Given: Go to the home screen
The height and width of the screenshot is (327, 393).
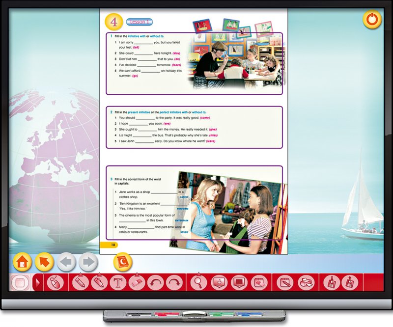Looking at the screenshot, I should 22,262.
